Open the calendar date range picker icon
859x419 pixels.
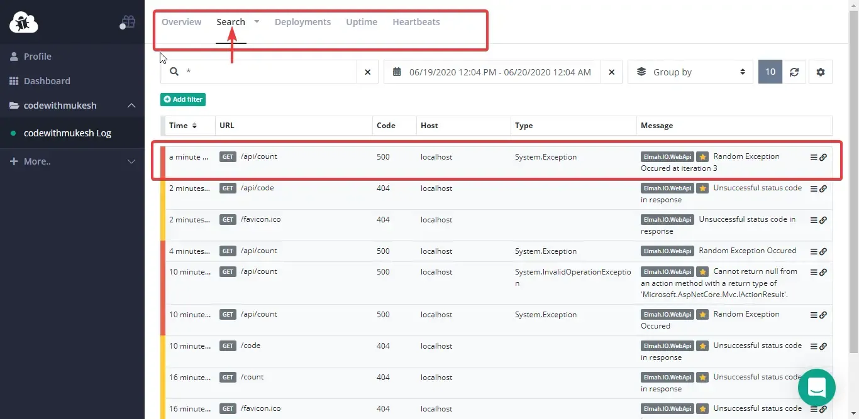[396, 72]
